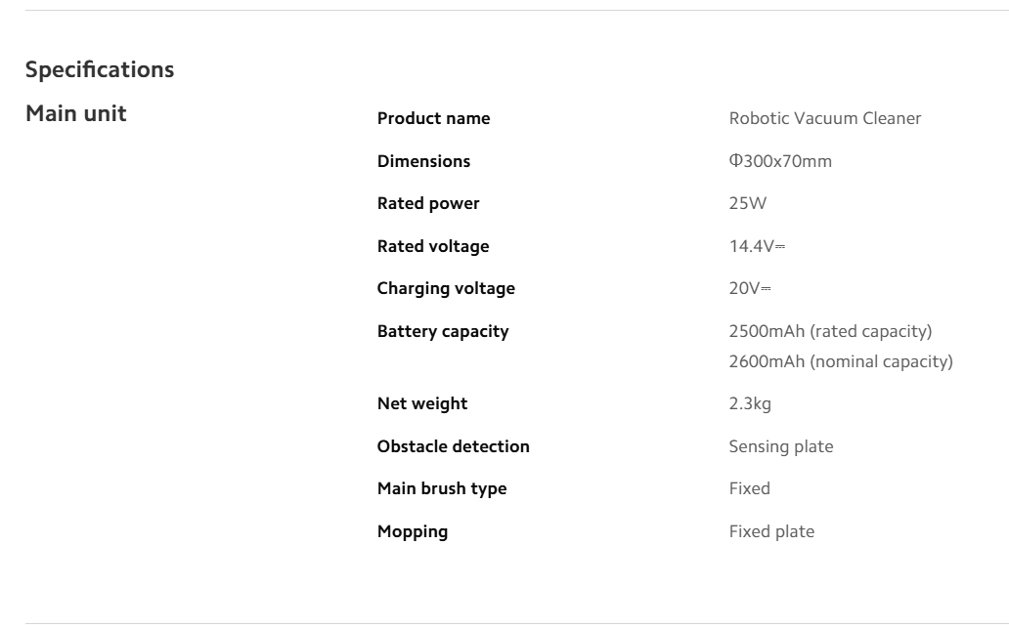
Task: Select the Sensing plate value
Action: tap(781, 446)
